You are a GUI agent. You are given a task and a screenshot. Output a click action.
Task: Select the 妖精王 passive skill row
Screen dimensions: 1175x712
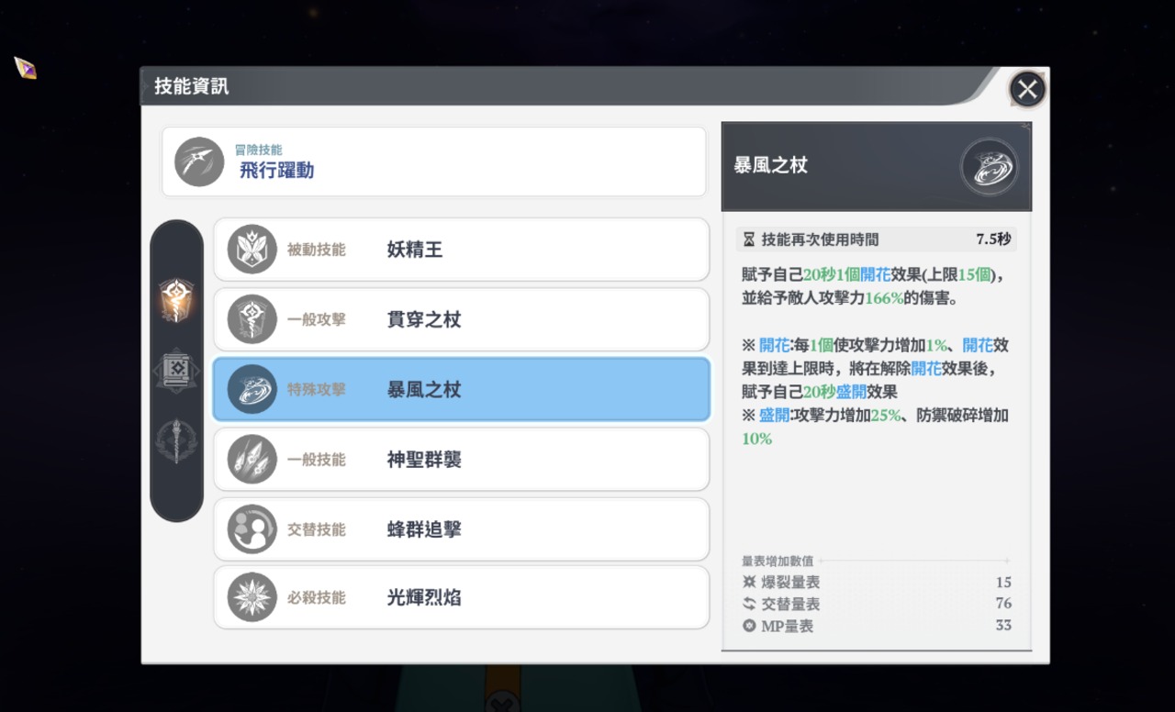pos(461,250)
